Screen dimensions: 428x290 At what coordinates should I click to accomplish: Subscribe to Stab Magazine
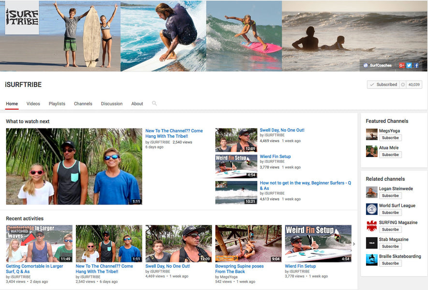[x=390, y=246]
